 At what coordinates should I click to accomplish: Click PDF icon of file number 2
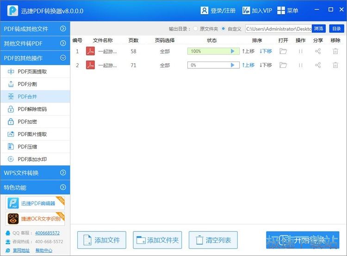click(x=90, y=65)
